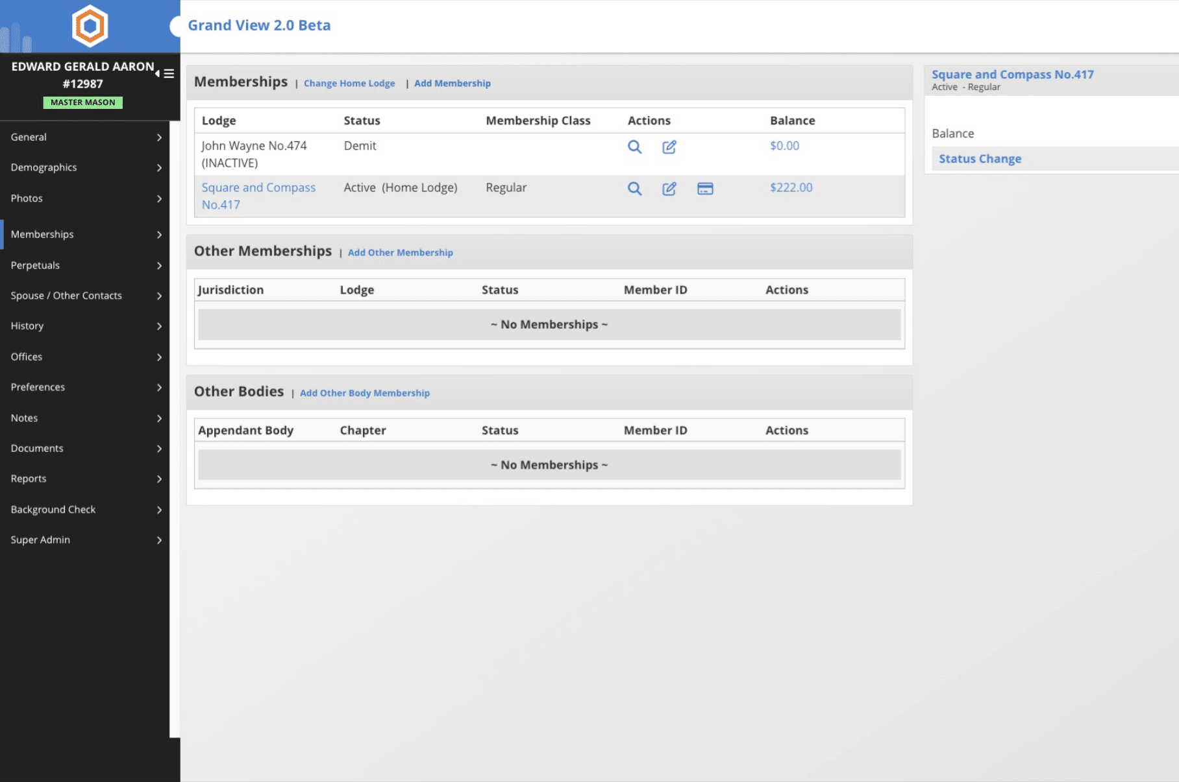Click Membership Class column header
This screenshot has width=1179, height=782.
538,121
